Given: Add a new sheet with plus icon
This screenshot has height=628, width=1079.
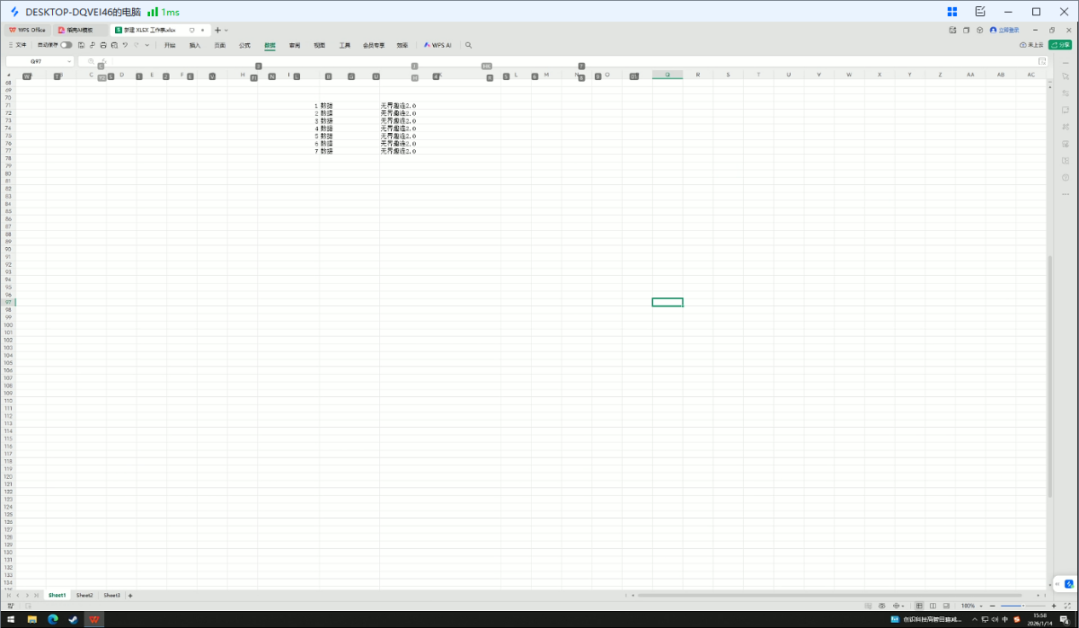Looking at the screenshot, I should click(130, 595).
